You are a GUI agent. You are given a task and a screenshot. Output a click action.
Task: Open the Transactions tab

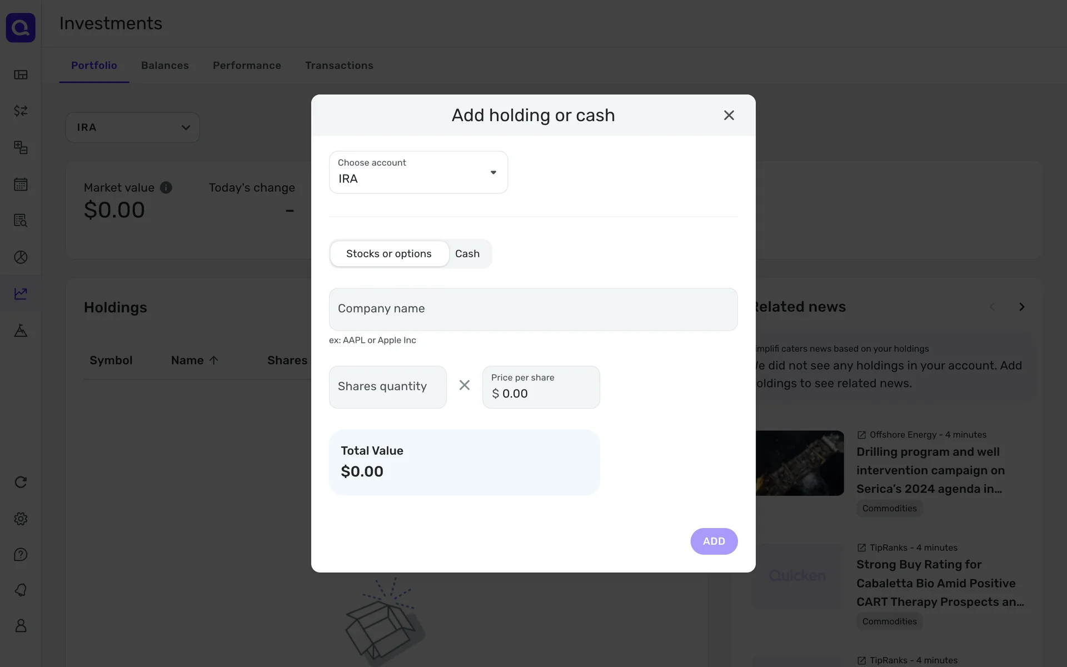click(339, 66)
